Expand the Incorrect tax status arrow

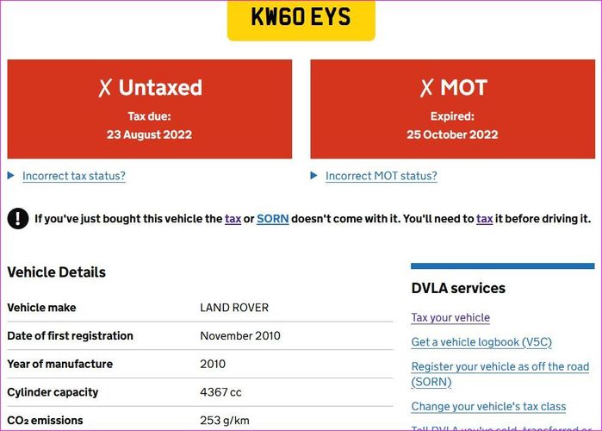click(x=10, y=176)
